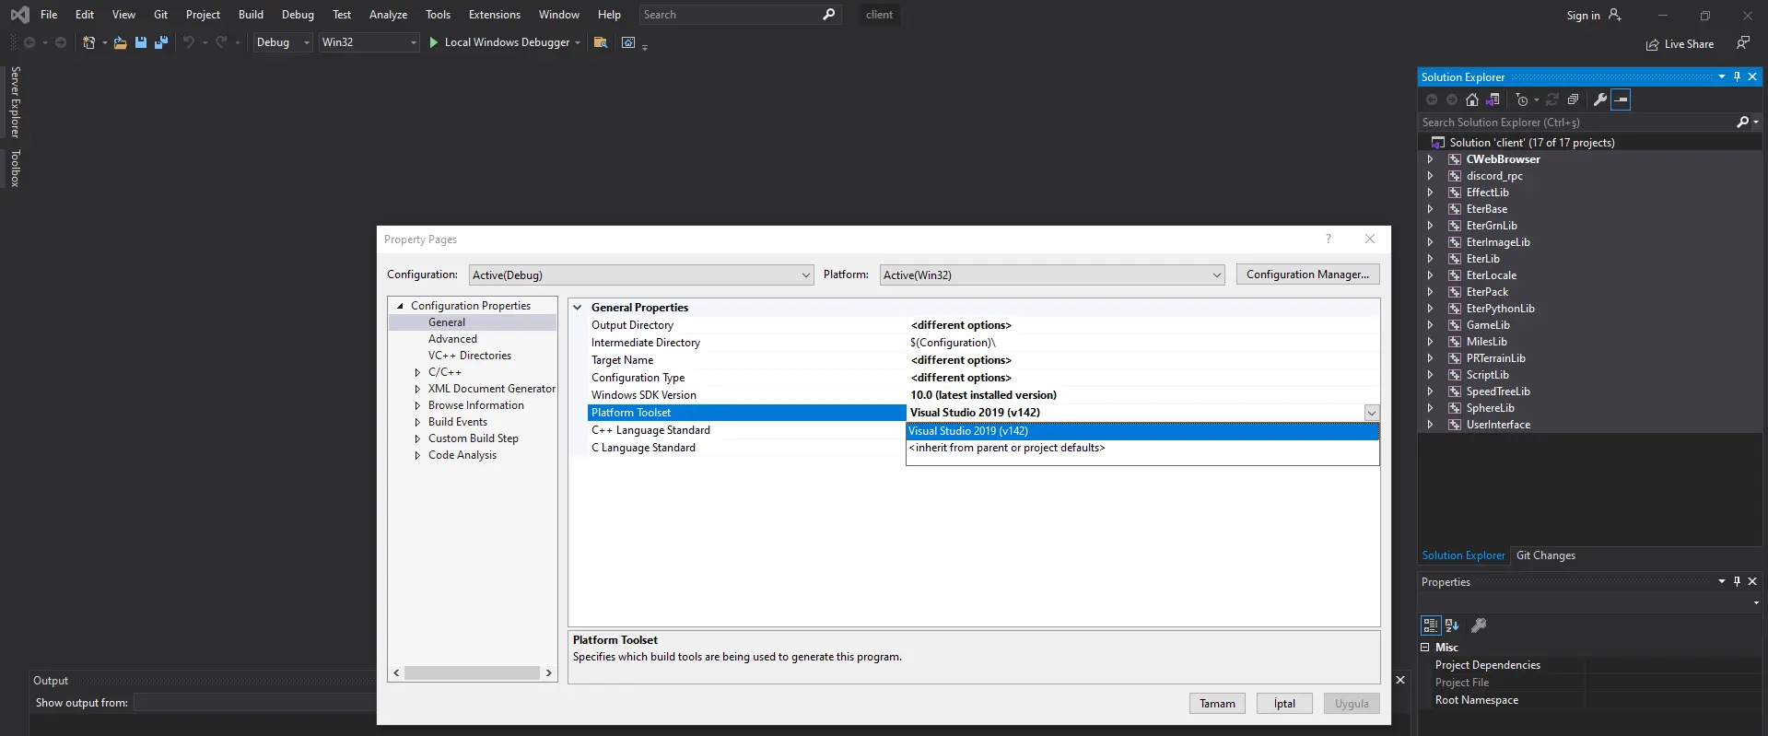The height and width of the screenshot is (736, 1768).
Task: Open the Extensions menu
Action: pos(494,15)
